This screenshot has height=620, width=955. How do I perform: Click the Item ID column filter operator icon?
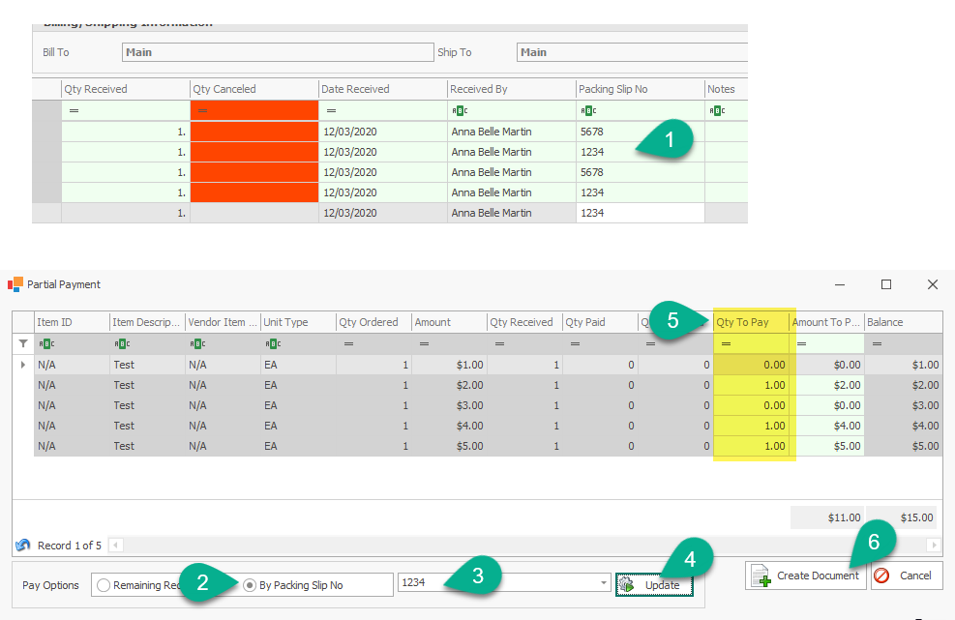pyautogui.click(x=45, y=343)
